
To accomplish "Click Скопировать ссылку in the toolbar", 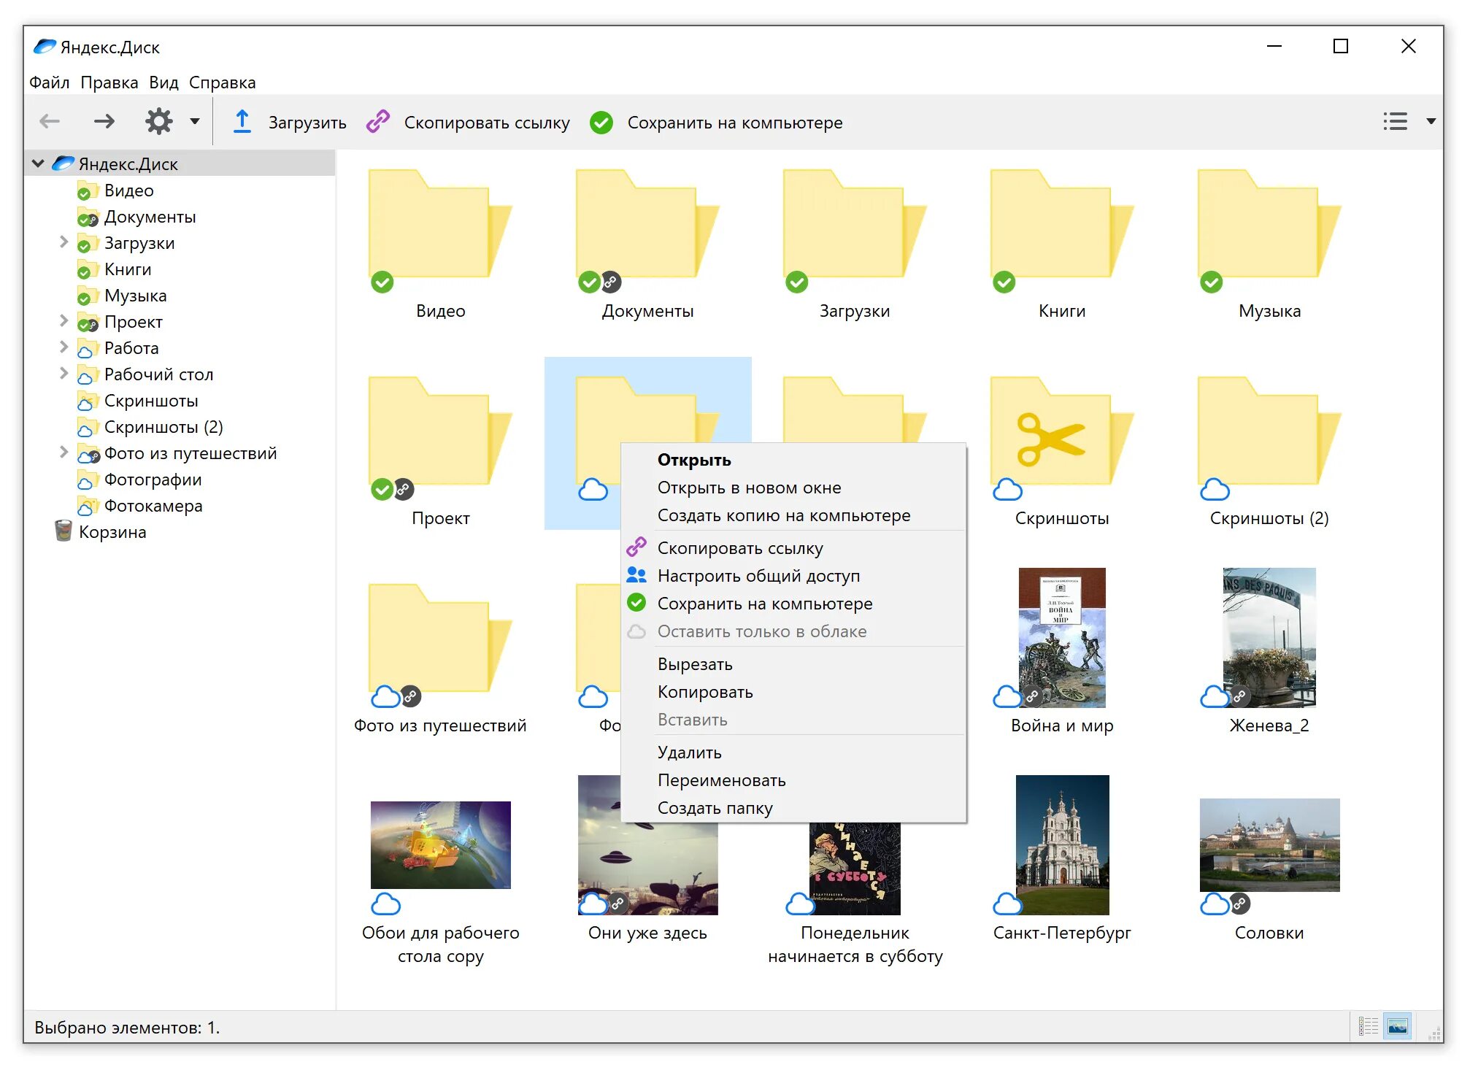I will coord(486,123).
